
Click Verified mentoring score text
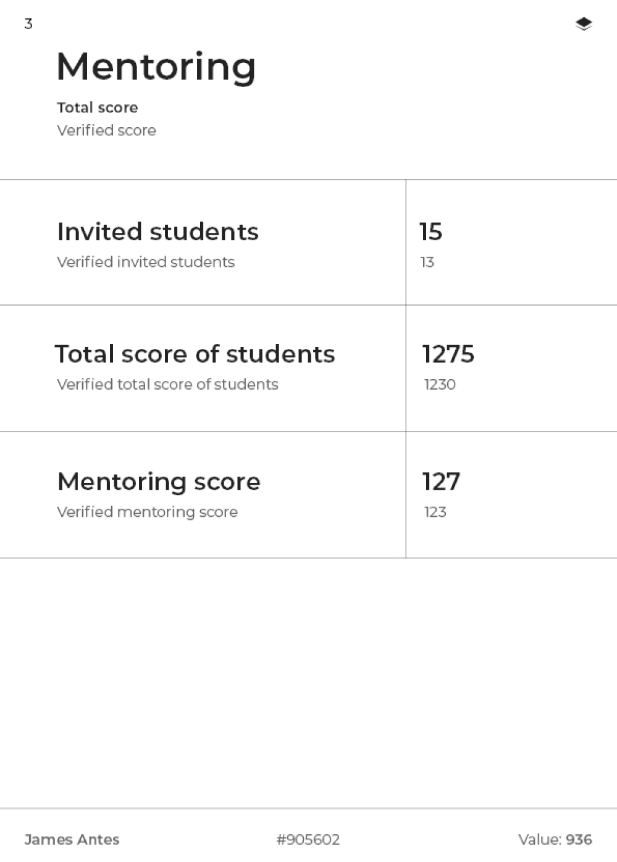pos(147,512)
